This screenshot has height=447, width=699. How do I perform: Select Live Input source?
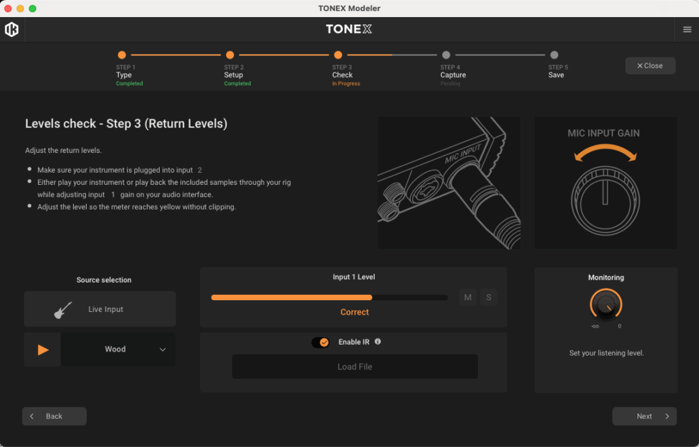tap(100, 309)
